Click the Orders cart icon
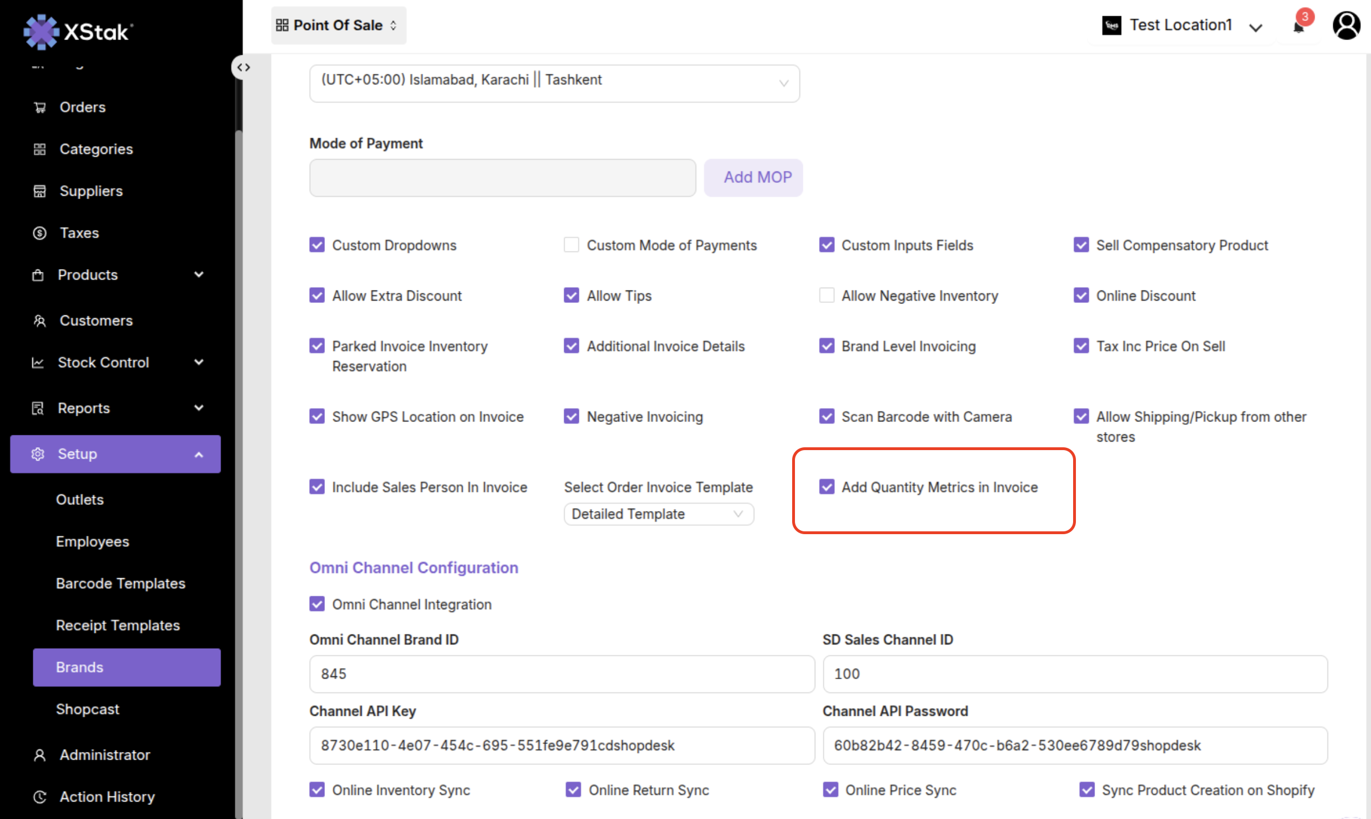Image resolution: width=1371 pixels, height=819 pixels. tap(39, 107)
